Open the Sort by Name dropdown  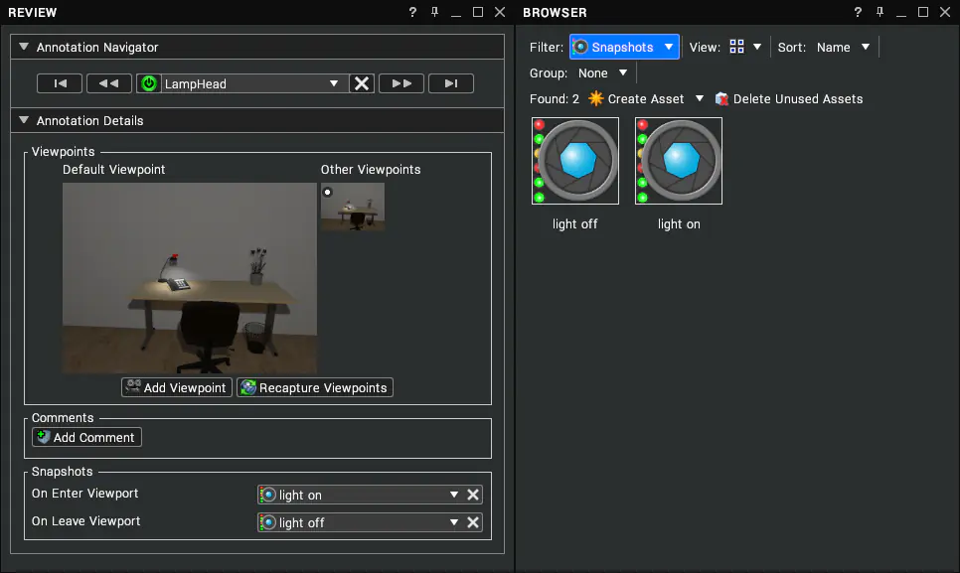click(843, 47)
